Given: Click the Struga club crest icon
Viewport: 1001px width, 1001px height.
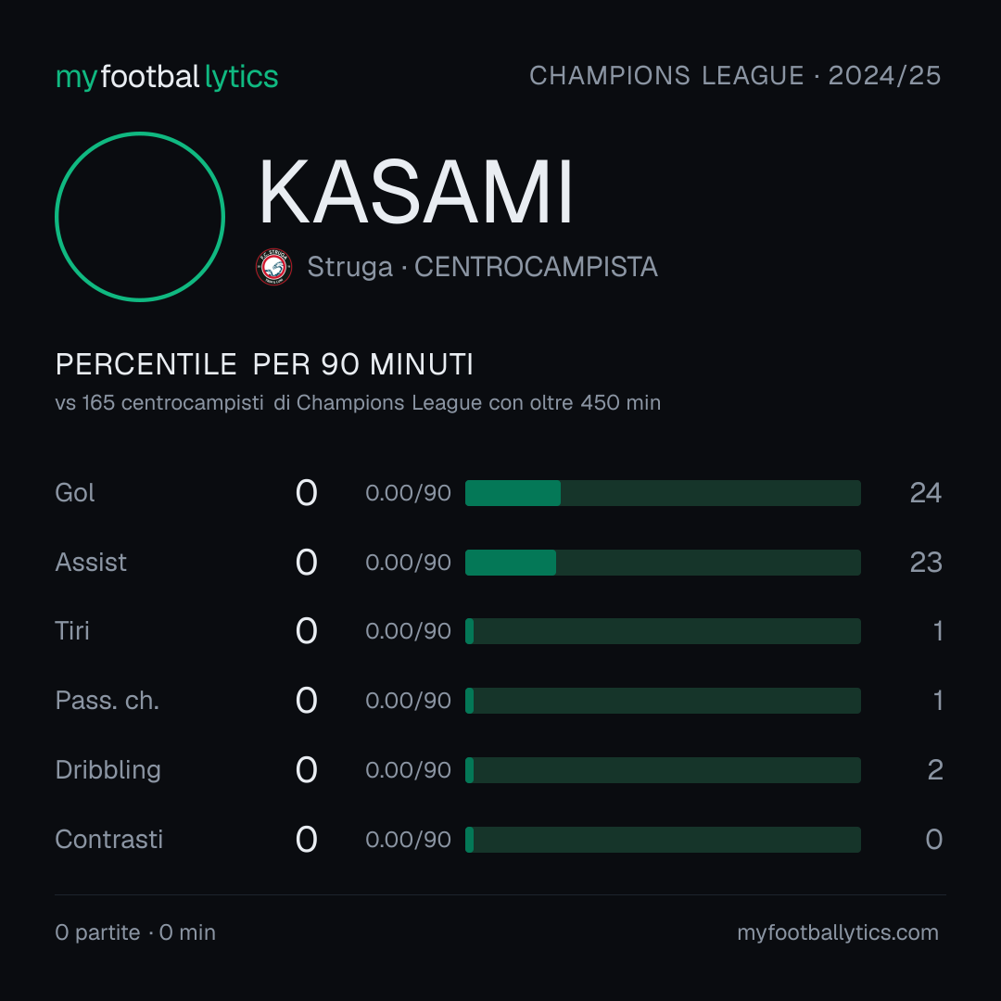Looking at the screenshot, I should pos(273,267).
